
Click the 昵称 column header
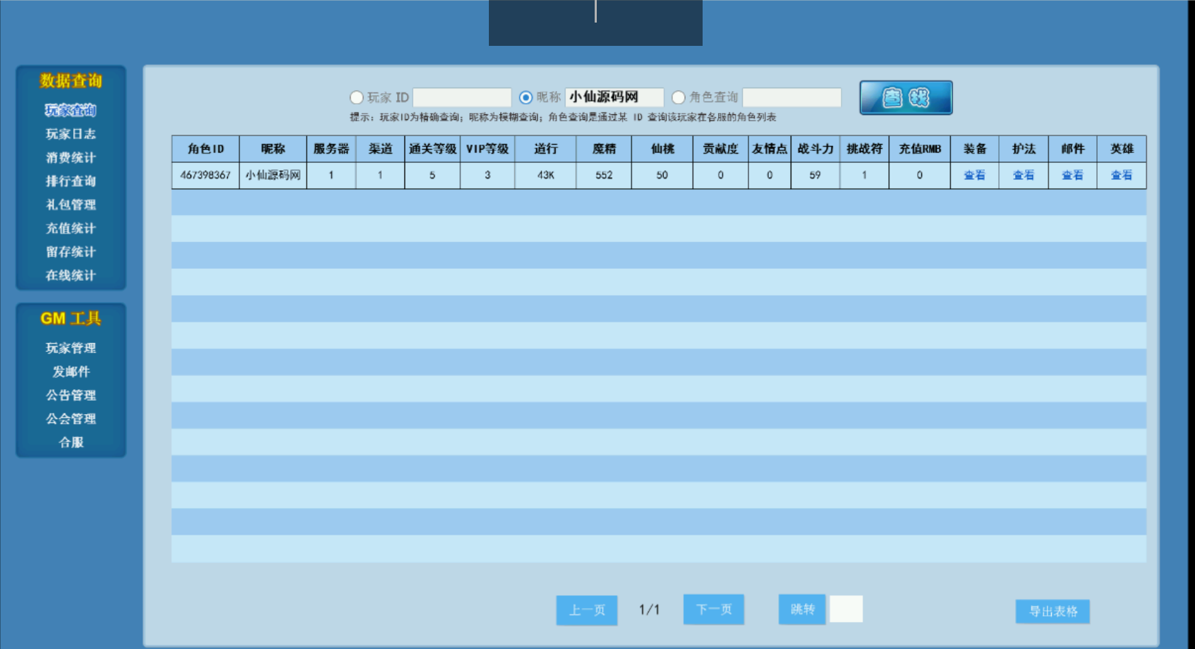273,149
